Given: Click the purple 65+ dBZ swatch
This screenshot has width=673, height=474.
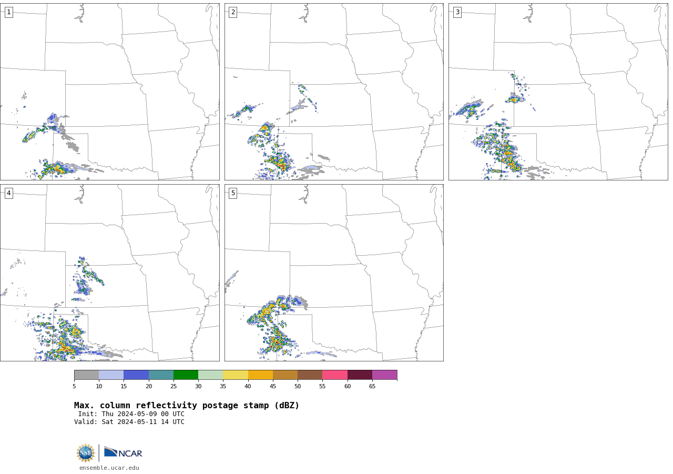Looking at the screenshot, I should [x=384, y=375].
